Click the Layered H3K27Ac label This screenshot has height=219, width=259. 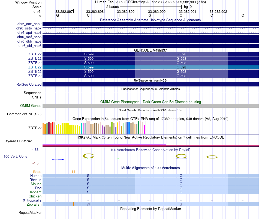coord(18,141)
